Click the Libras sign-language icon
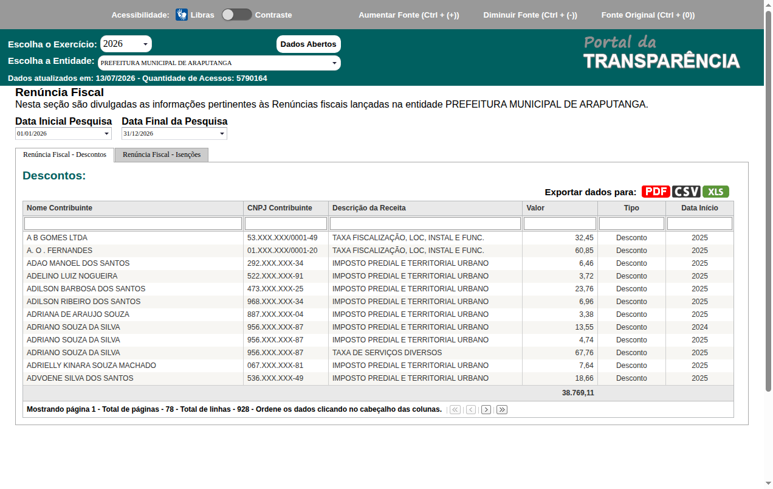 point(182,15)
